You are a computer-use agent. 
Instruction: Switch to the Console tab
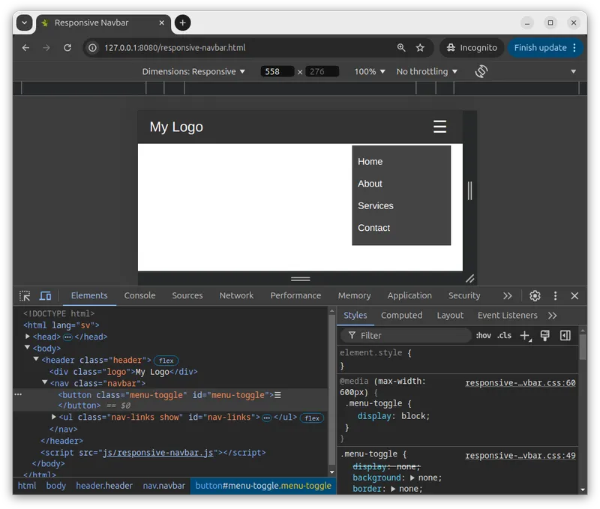pos(139,295)
